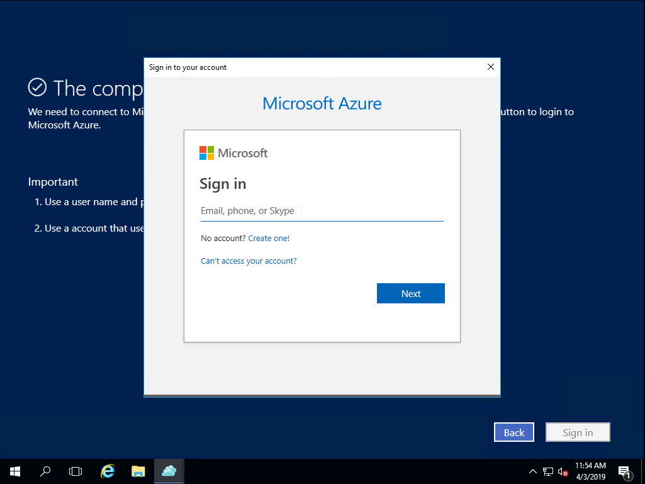Open the Action Center notifications icon
645x484 pixels.
(624, 471)
